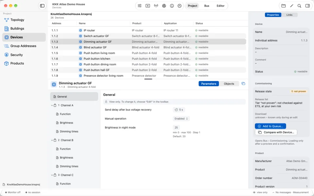
Task: Toggle the right inspector panel icon
Action: click(x=307, y=6)
